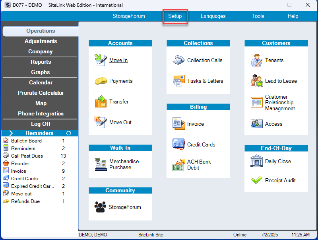Open the Languages menu
Screen dimensions: 318x240
[213, 16]
